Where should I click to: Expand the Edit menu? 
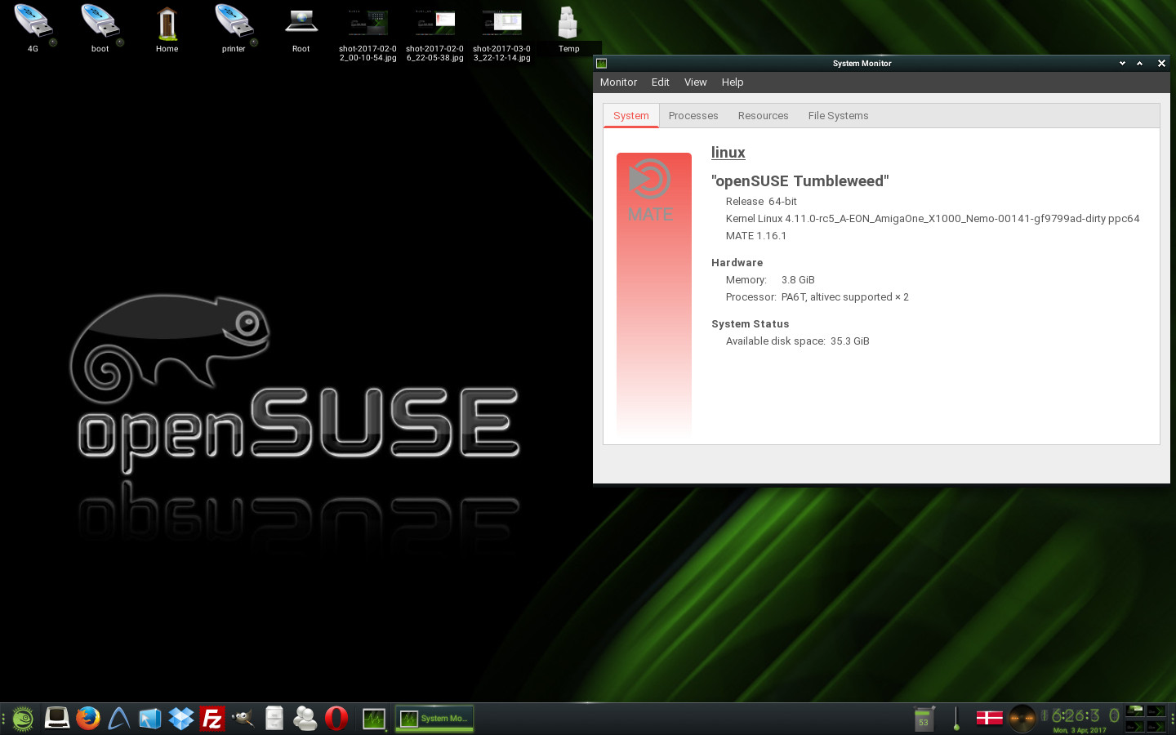pos(660,82)
